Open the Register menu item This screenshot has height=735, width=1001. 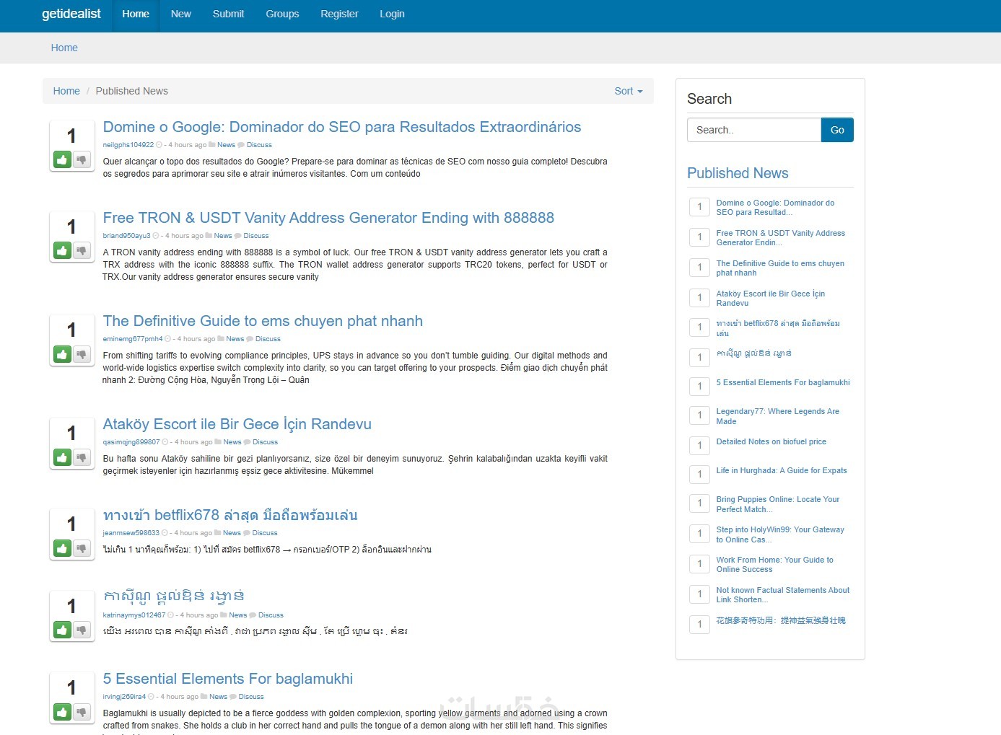point(339,14)
